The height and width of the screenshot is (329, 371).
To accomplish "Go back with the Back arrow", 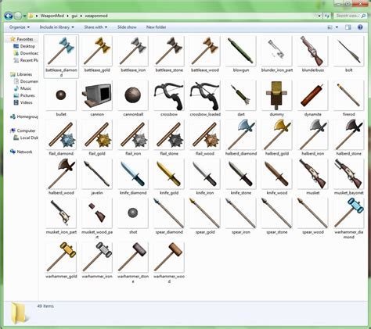I will pos(9,16).
